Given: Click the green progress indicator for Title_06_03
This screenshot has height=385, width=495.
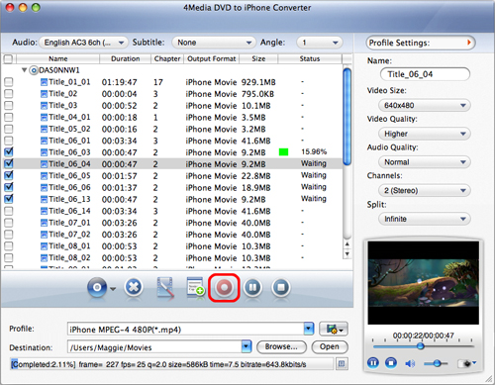Looking at the screenshot, I should pos(283,152).
